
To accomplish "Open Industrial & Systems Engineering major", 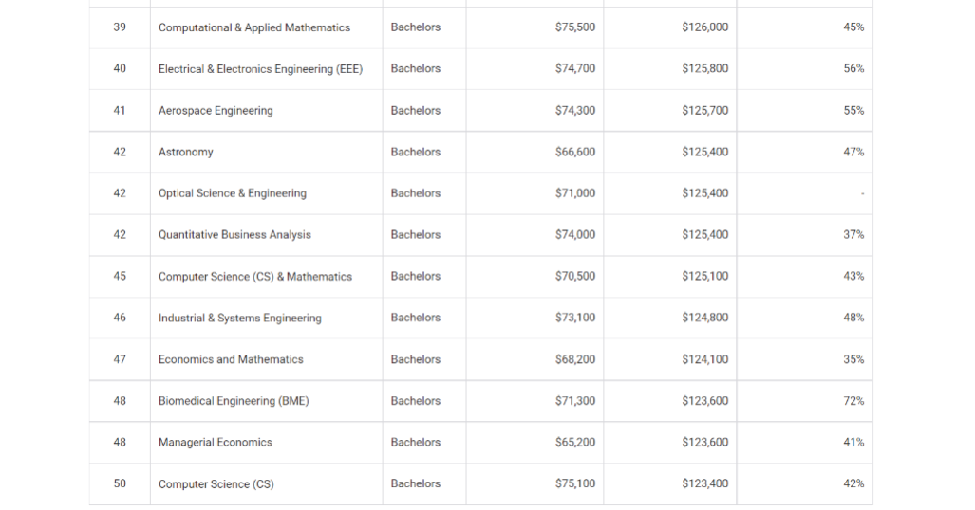I will 239,319.
